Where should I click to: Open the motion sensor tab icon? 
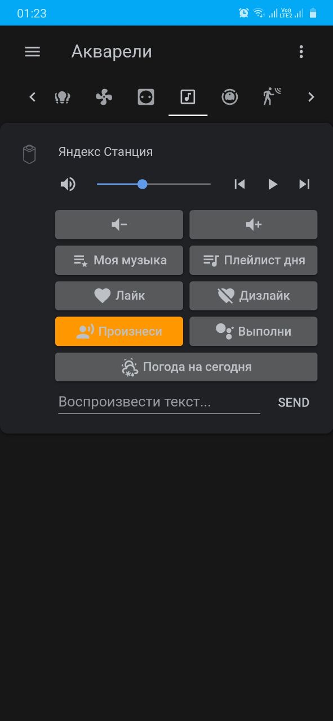(271, 97)
